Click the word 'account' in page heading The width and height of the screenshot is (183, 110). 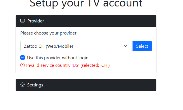[x=123, y=3]
